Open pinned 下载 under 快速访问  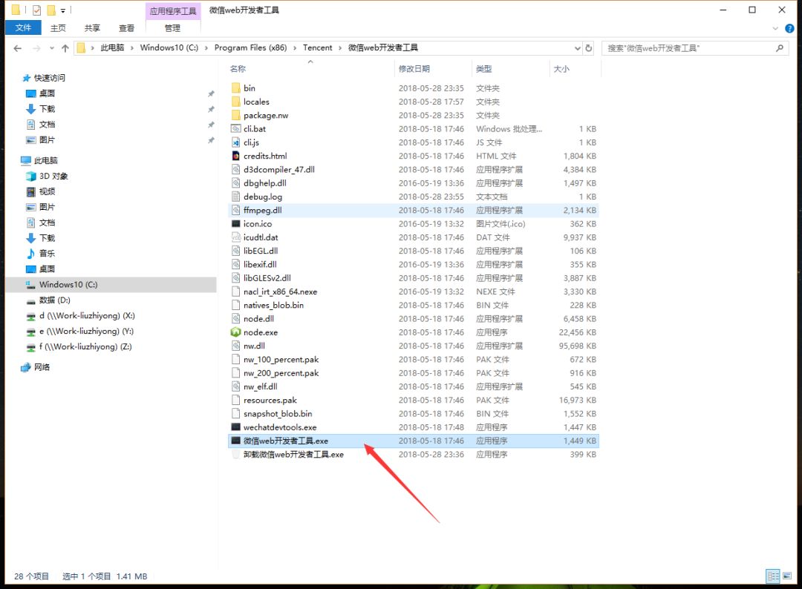[x=47, y=109]
